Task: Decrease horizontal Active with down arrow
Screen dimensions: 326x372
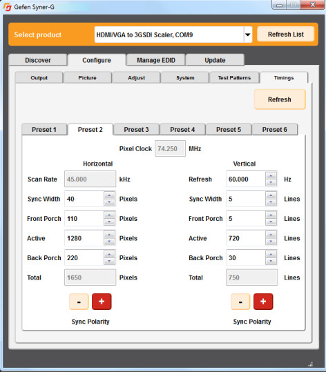Action: 109,242
